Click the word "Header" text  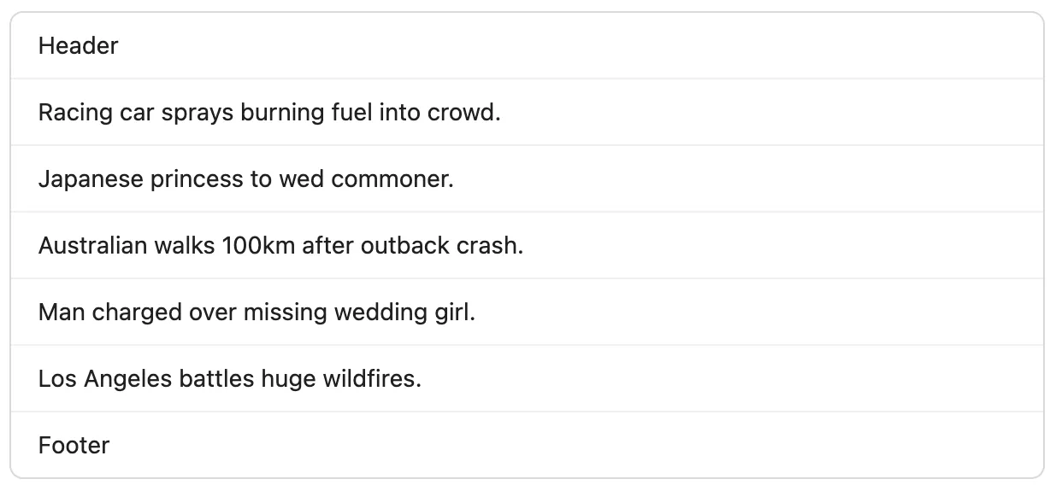pos(78,46)
